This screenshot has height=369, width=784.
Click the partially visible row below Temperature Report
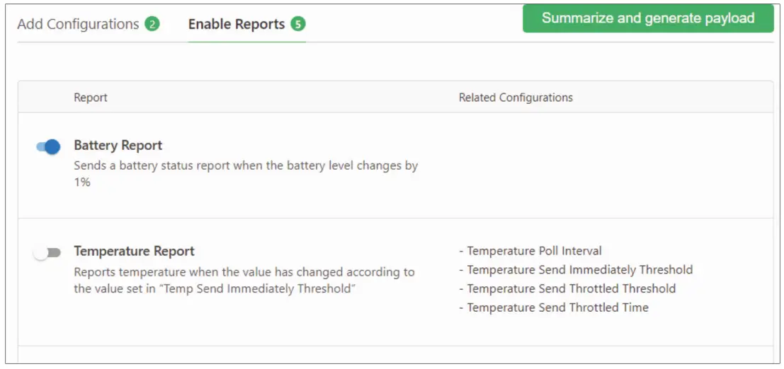[395, 355]
